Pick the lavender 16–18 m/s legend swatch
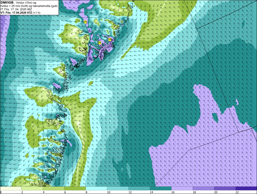The height and width of the screenshot is (194, 257). [x=182, y=188]
